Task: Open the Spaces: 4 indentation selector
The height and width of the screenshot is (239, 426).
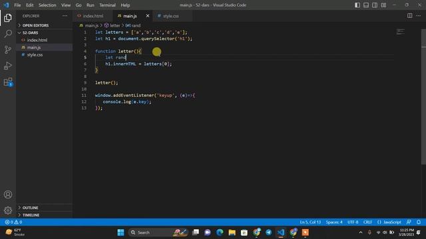Action: (334, 222)
